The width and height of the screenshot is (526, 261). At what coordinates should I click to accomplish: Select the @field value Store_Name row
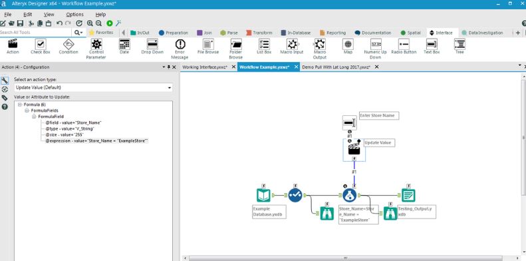[x=73, y=123]
